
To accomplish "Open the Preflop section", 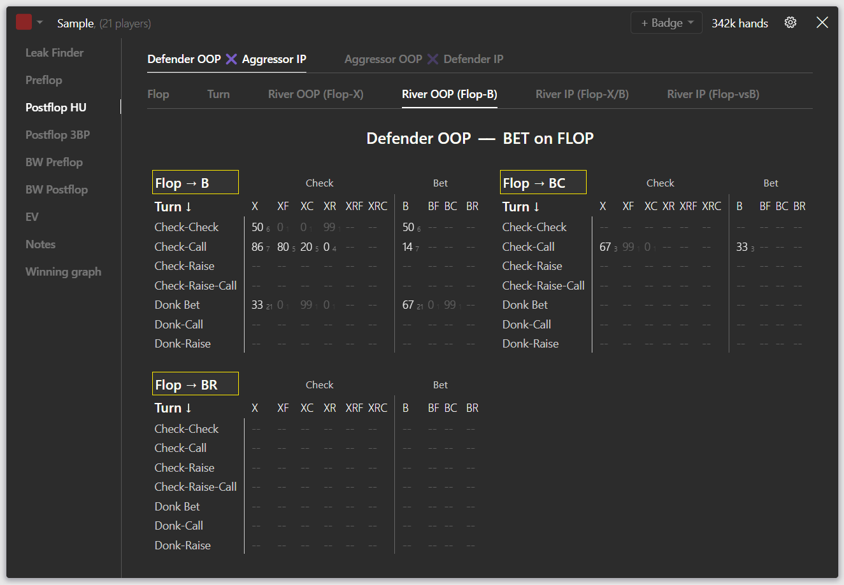I will (x=44, y=80).
